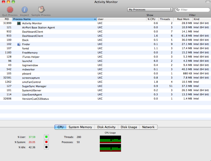Switch to the CPU tab
Viewport: 211px width, 161px height.
click(60, 127)
